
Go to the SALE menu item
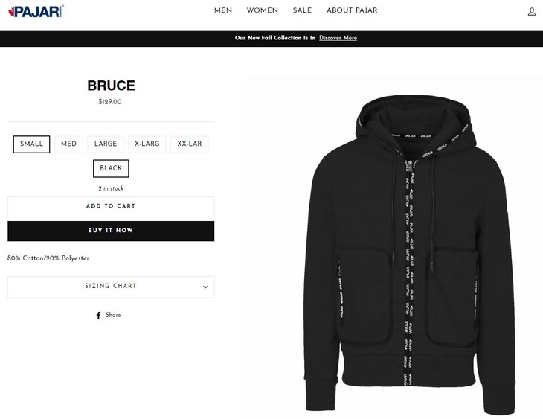[302, 10]
